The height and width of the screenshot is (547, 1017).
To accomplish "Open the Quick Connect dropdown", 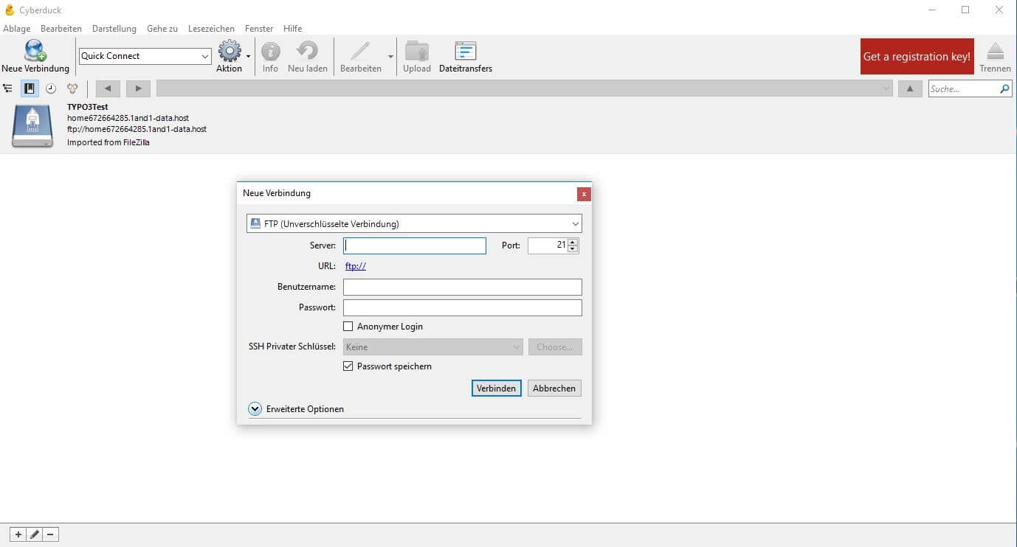I will 205,56.
